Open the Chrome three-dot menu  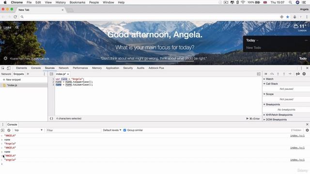(307, 17)
